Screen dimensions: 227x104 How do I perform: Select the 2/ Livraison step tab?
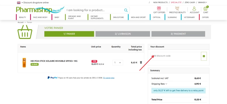(123, 34)
